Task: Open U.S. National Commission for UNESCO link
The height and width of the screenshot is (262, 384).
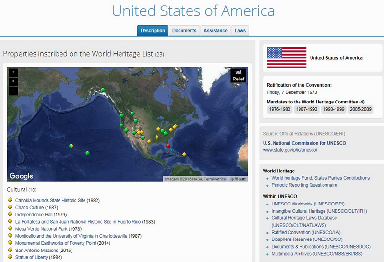Action: pos(304,143)
